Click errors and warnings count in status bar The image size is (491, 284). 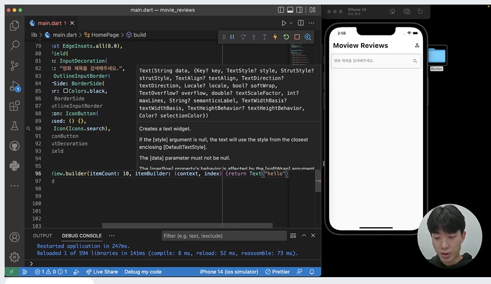click(51, 272)
